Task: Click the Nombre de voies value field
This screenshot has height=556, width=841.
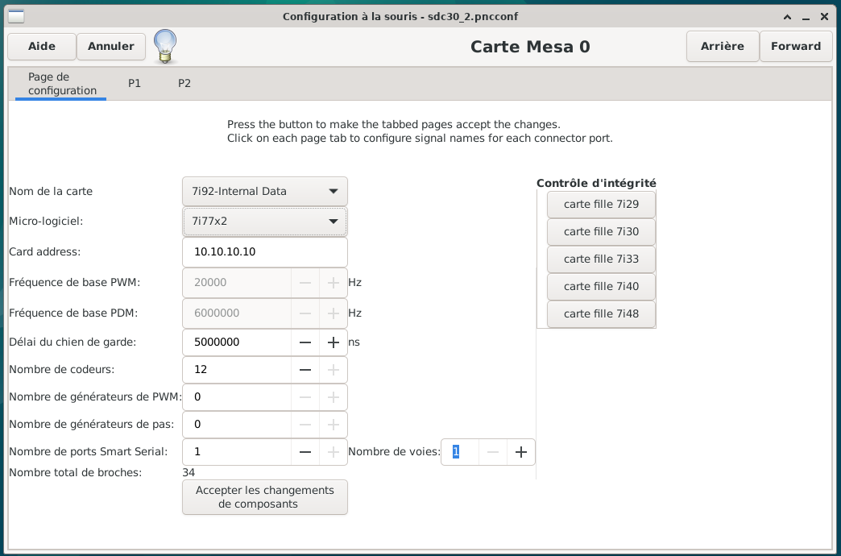Action: 460,452
